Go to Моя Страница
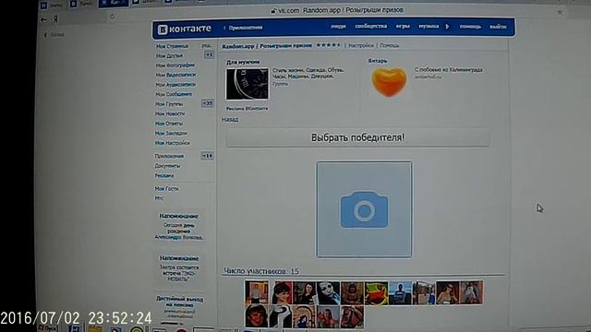The image size is (591, 332). tap(173, 46)
